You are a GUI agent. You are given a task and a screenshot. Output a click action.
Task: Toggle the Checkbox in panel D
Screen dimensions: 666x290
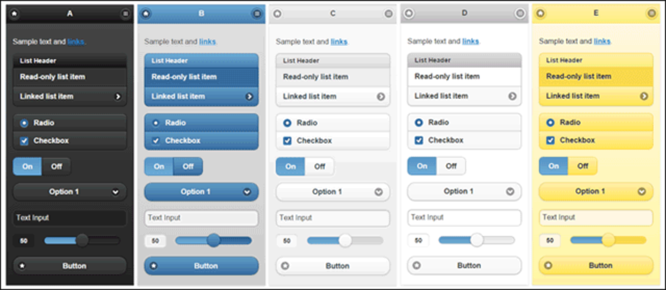click(x=419, y=140)
